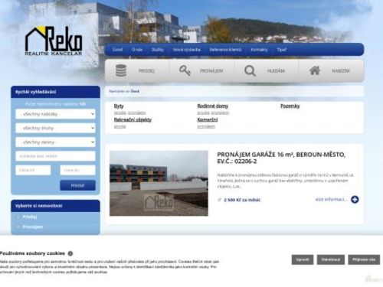Viewport: 383px width, 287px height.
Task: Open pronájem link under Byty
Action: 137,113
